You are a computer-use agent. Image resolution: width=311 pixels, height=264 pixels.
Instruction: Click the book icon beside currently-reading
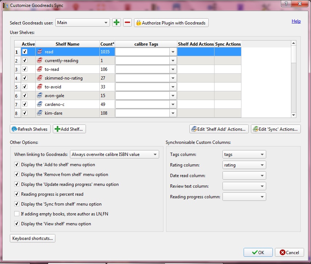[40, 61]
